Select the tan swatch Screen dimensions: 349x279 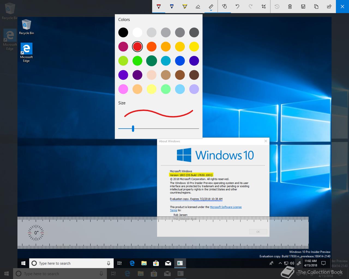click(x=166, y=75)
